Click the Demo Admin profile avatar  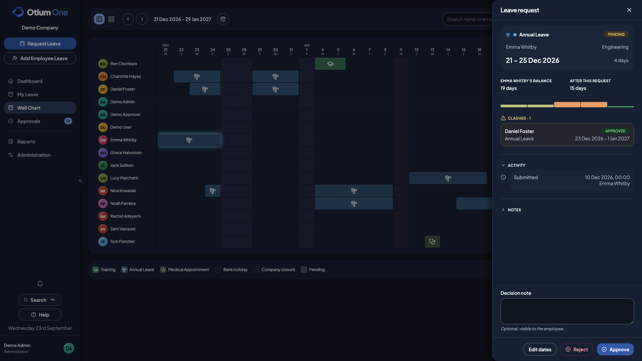coord(69,348)
